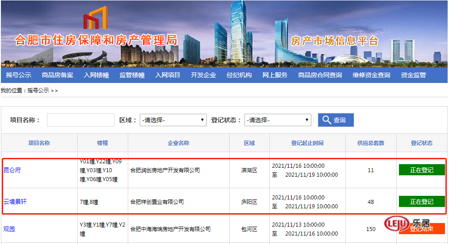
Task: Click the 包河区 cell
Action: point(249,229)
